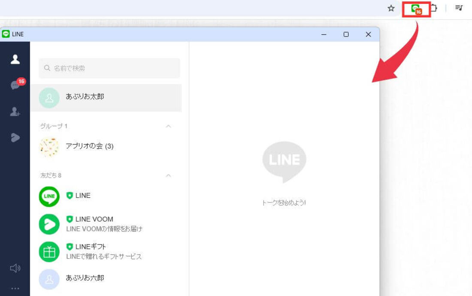Open the アプリオの会 (3) group
The width and height of the screenshot is (472, 296).
pyautogui.click(x=106, y=147)
